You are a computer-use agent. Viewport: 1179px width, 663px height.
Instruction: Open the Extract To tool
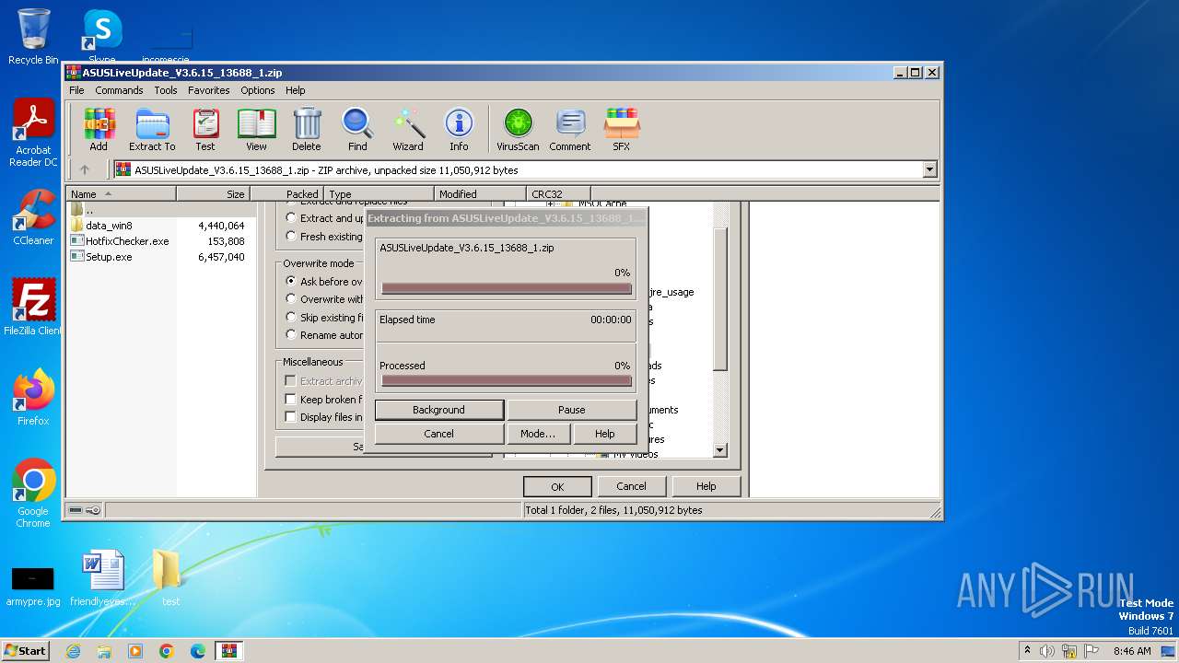152,130
